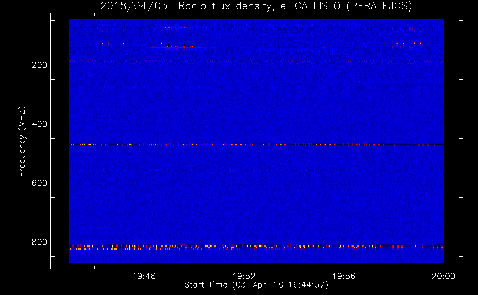Click the 20:00 time axis label

pos(443,276)
